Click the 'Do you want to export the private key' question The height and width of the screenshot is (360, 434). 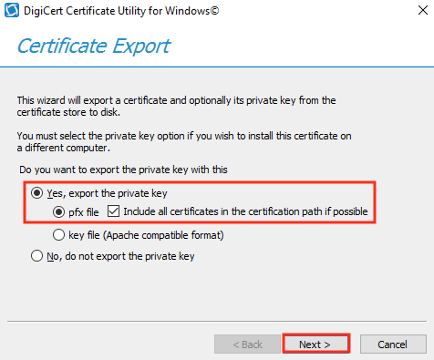pyautogui.click(x=123, y=170)
